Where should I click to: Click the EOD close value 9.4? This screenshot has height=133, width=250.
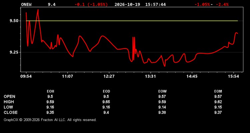tap(106, 112)
